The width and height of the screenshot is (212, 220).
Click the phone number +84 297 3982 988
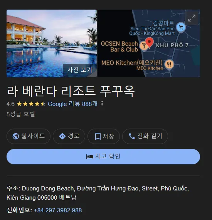coord(58,210)
